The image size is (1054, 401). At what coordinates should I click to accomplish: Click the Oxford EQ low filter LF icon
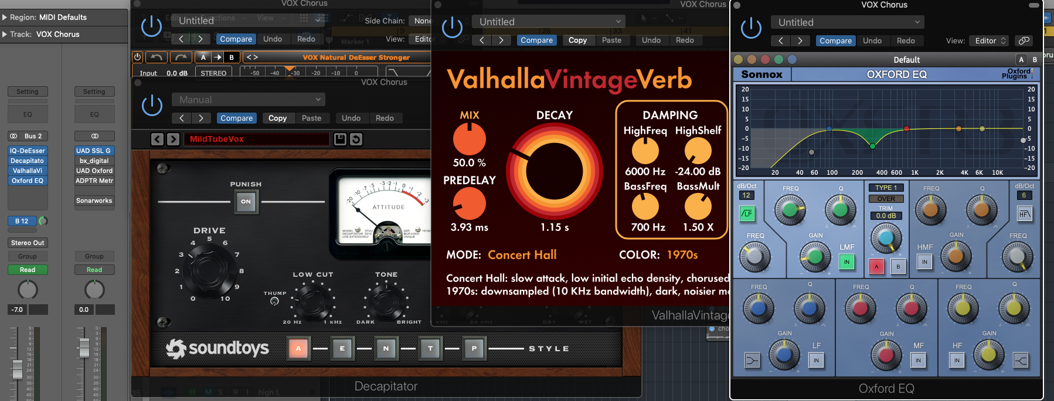747,214
